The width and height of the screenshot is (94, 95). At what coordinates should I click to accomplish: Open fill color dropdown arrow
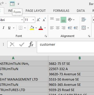(36, 28)
